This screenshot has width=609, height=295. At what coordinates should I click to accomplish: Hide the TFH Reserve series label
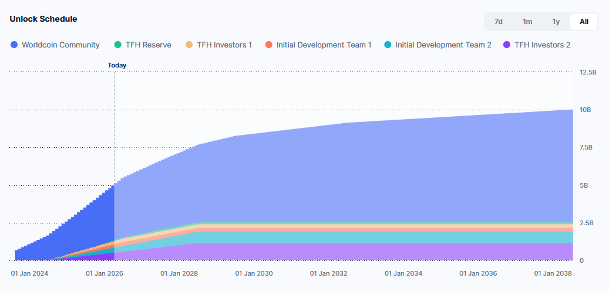click(148, 45)
